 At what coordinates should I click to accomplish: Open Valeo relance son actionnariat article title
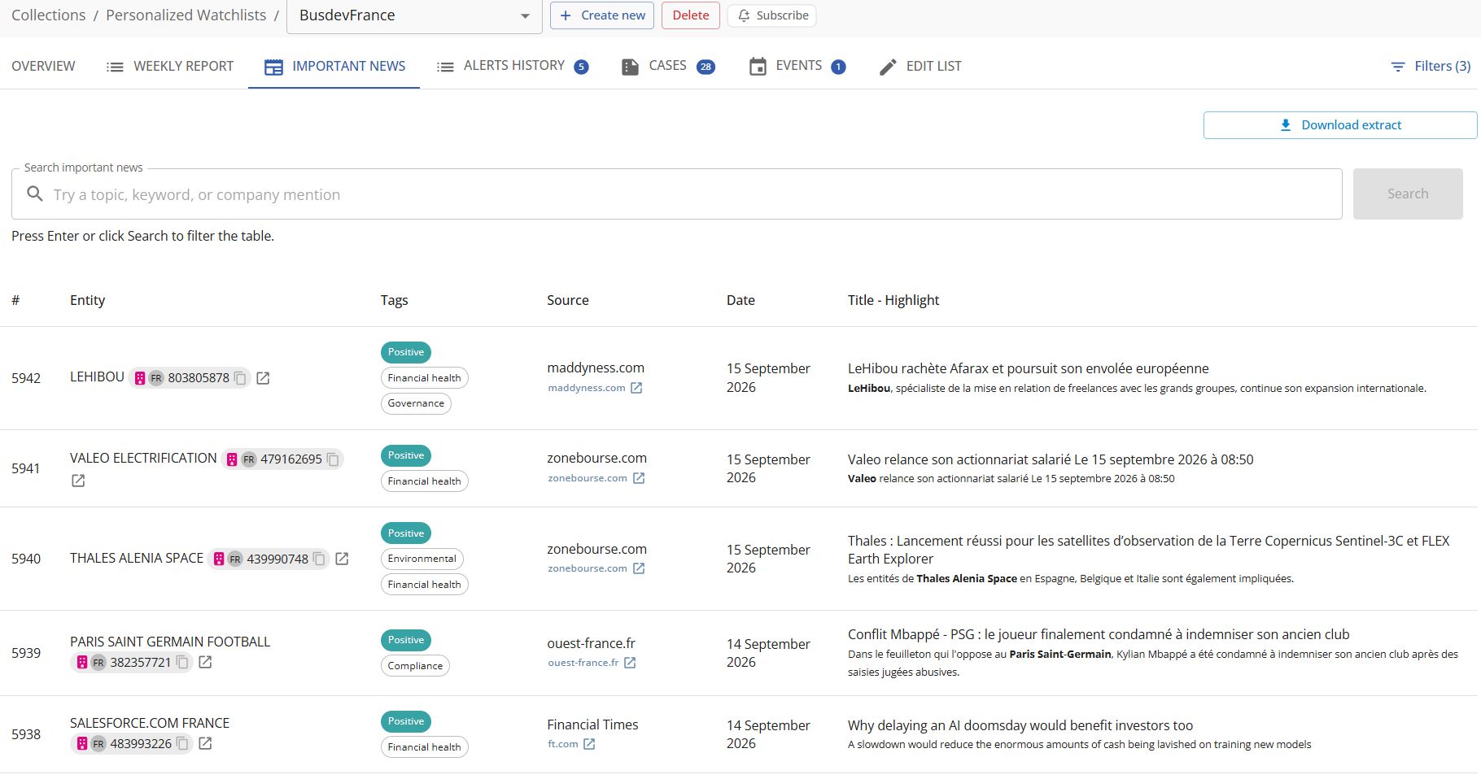[1051, 459]
